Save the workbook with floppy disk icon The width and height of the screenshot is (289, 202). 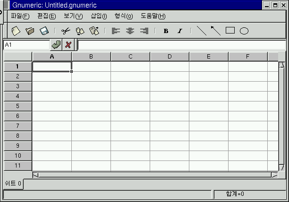pyautogui.click(x=44, y=31)
